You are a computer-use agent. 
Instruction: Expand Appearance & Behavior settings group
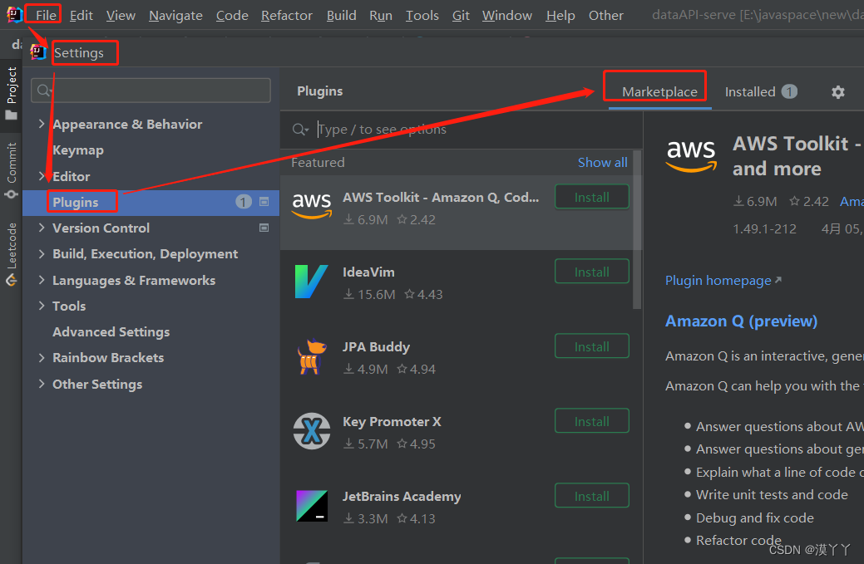42,124
